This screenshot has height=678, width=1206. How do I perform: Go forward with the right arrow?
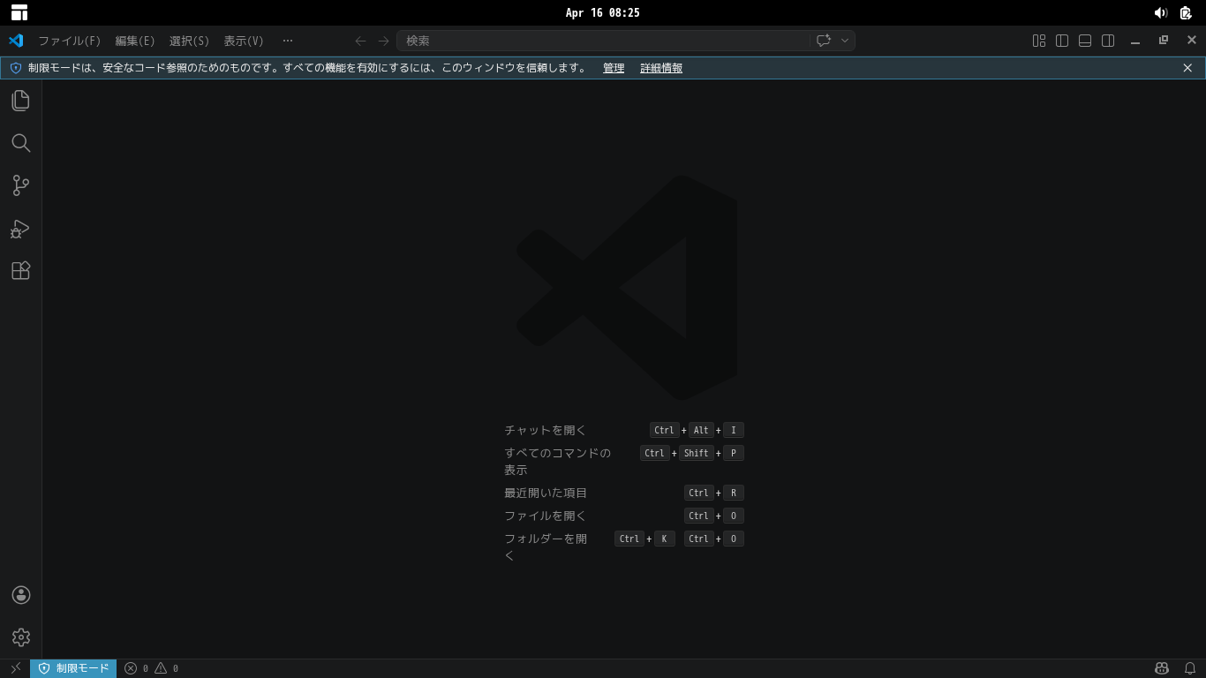[383, 41]
